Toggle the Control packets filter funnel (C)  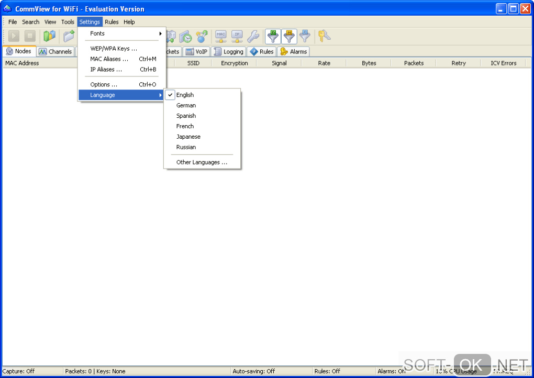[x=305, y=37]
